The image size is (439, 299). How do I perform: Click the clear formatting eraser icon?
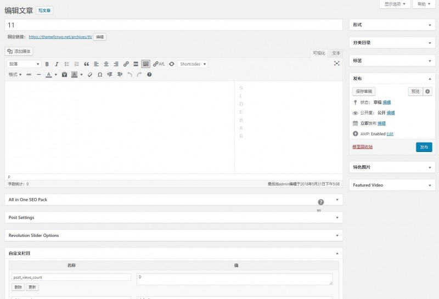click(x=90, y=74)
